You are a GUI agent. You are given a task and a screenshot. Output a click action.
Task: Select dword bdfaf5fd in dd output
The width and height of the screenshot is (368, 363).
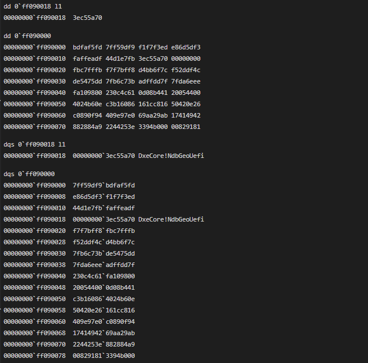coord(87,47)
